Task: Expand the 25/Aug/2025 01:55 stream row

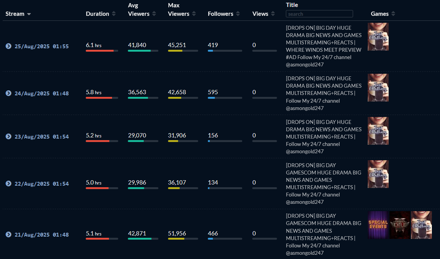Action: (x=8, y=46)
